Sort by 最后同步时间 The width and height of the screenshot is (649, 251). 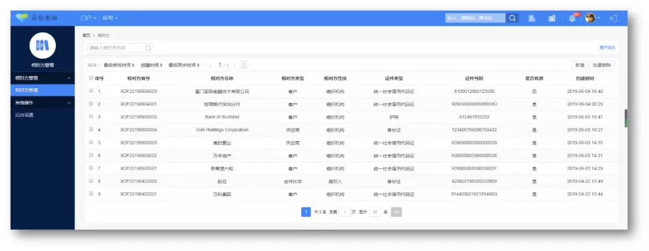point(184,65)
